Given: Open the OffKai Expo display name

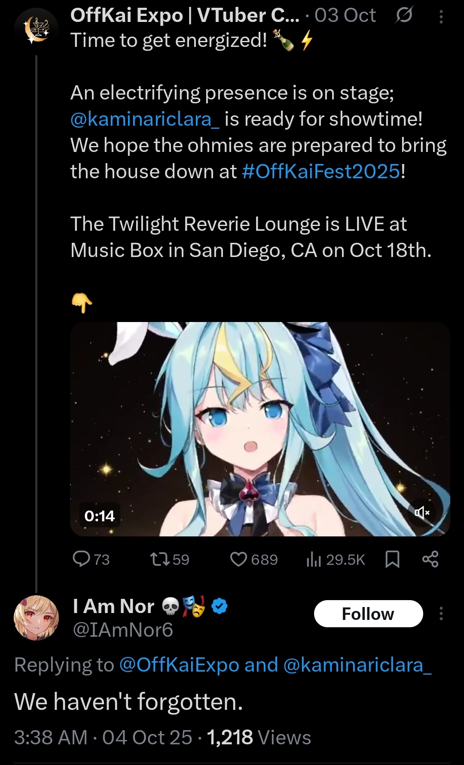Looking at the screenshot, I should [185, 15].
